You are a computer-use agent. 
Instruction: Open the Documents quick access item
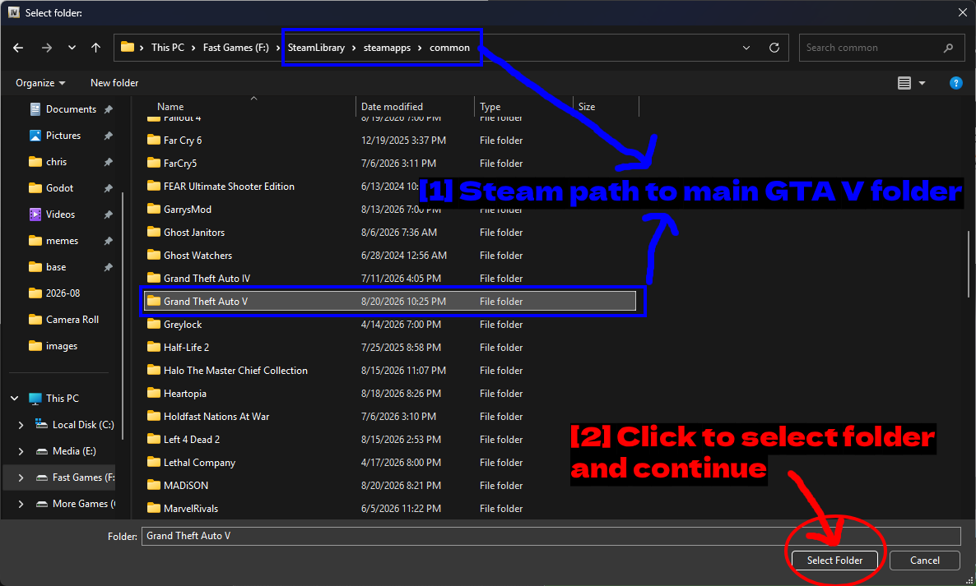71,108
